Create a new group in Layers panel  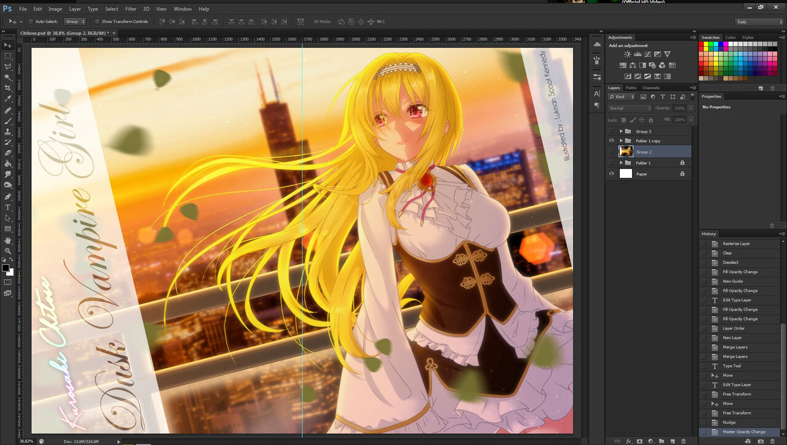(x=662, y=441)
